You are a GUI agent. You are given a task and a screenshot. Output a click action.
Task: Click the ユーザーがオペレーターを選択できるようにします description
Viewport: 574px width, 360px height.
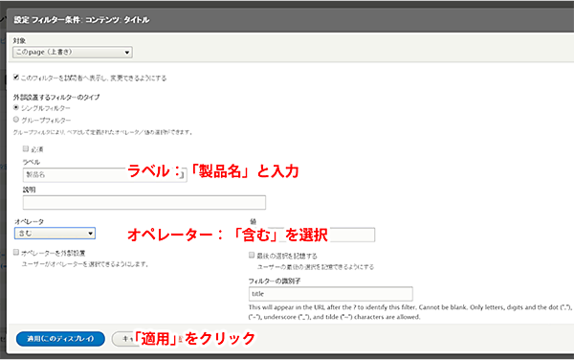85,264
